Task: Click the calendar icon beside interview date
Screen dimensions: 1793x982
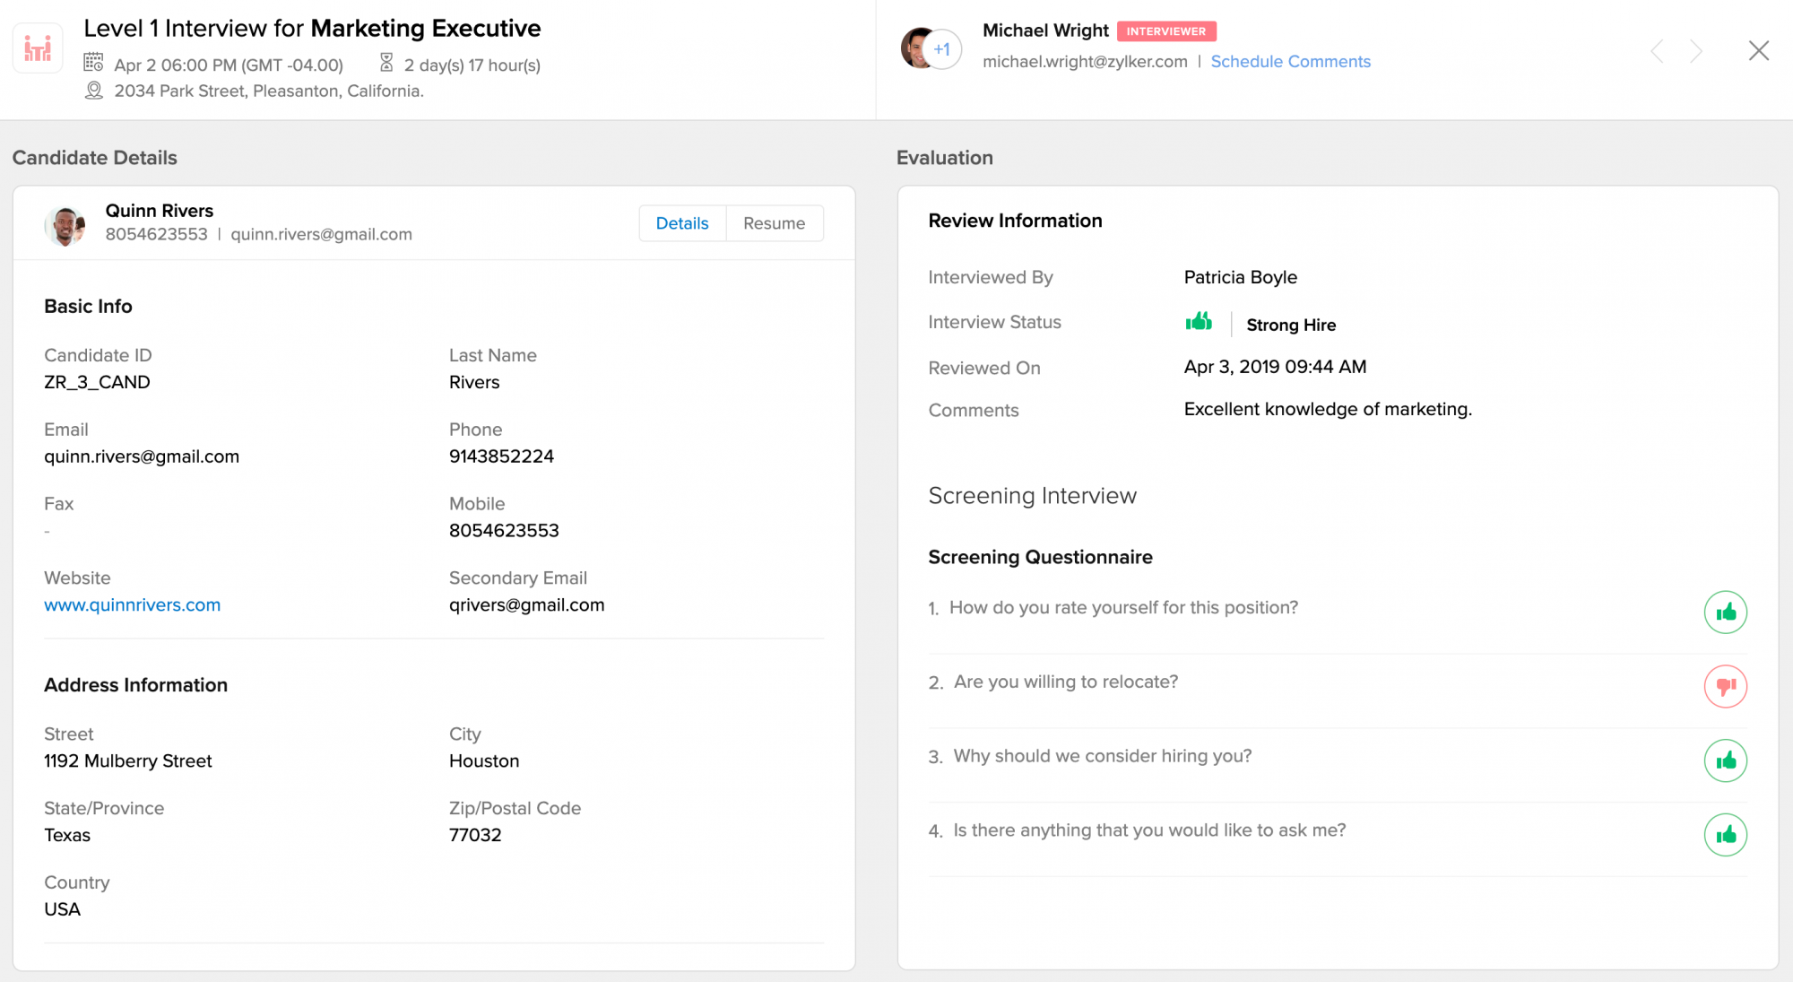Action: pyautogui.click(x=93, y=63)
